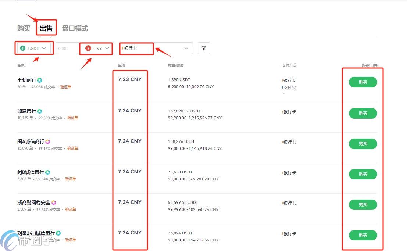
Task: Click verified badge beside 如意币行
Action: pos(40,111)
